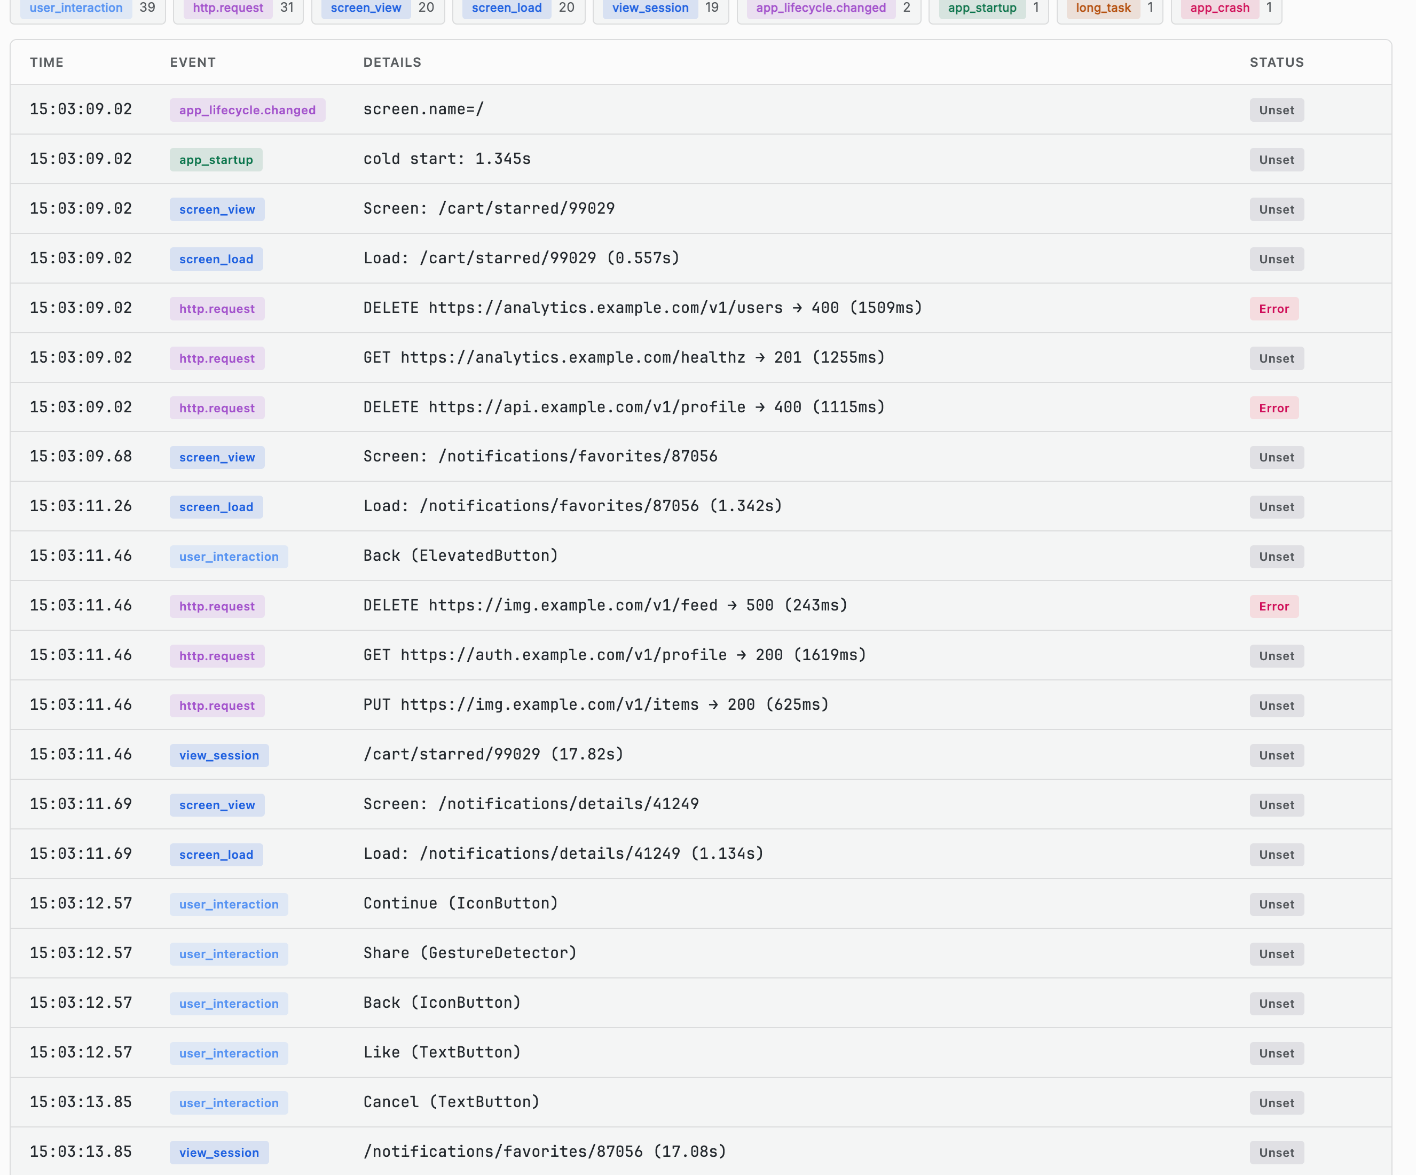Select 'Like (TextButton)' interaction row
The height and width of the screenshot is (1175, 1416).
pyautogui.click(x=701, y=1052)
